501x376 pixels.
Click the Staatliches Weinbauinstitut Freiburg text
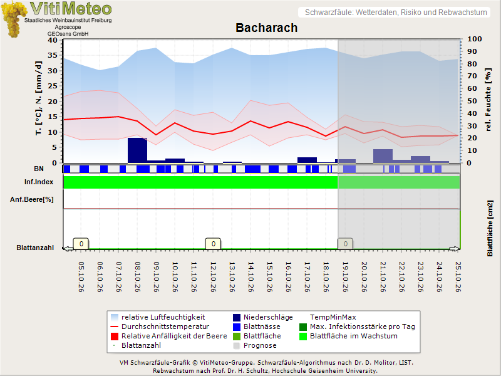point(68,20)
